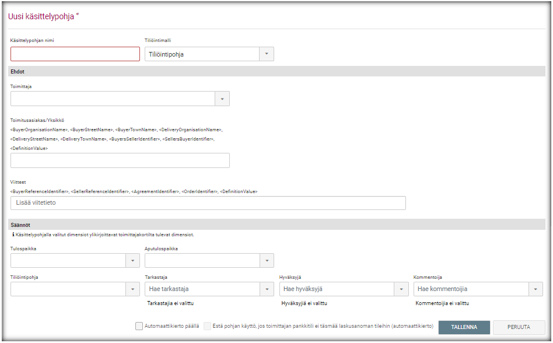The height and width of the screenshot is (343, 553).
Task: Click the Hae hyväksyjä search field
Action: tap(336, 289)
